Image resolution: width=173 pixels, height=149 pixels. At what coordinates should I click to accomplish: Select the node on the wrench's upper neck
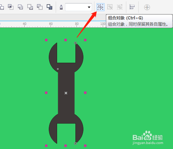[x=58, y=69]
